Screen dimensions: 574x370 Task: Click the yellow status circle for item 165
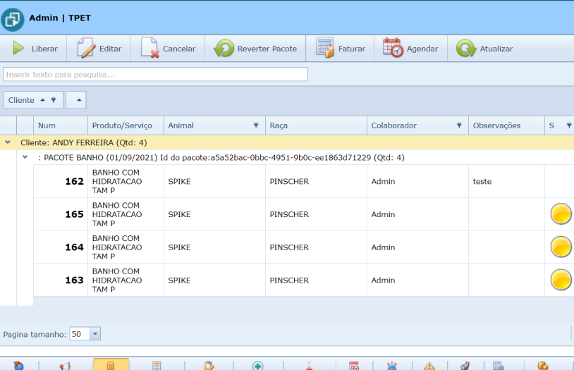coord(561,214)
